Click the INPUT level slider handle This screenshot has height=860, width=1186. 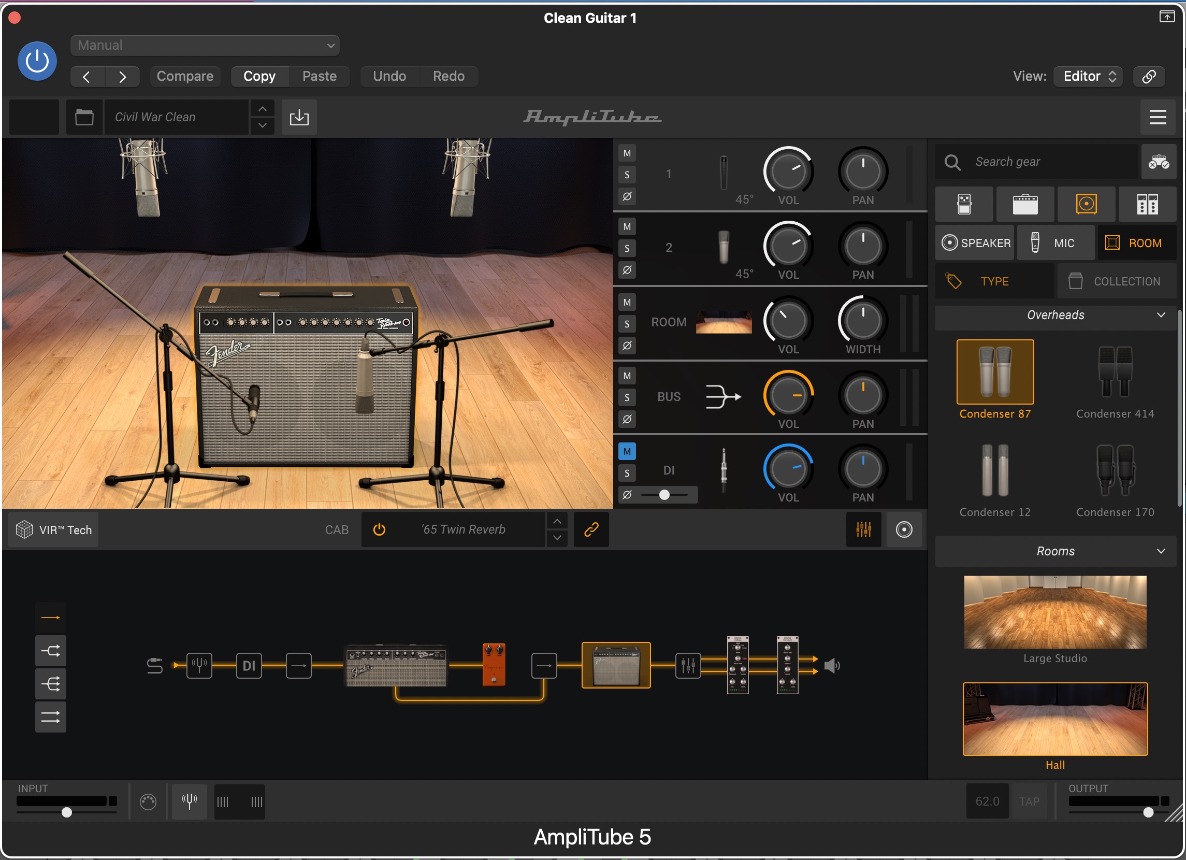(x=67, y=812)
